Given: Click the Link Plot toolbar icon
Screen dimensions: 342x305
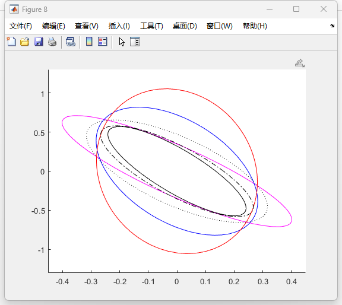Looking at the screenshot, I should (x=71, y=42).
